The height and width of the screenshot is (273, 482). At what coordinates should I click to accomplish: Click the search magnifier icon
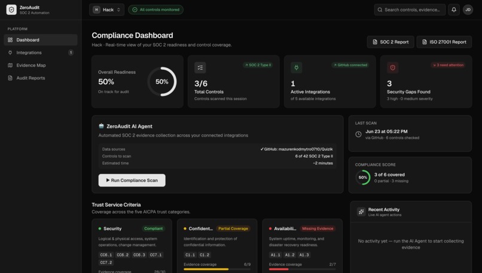(x=380, y=10)
